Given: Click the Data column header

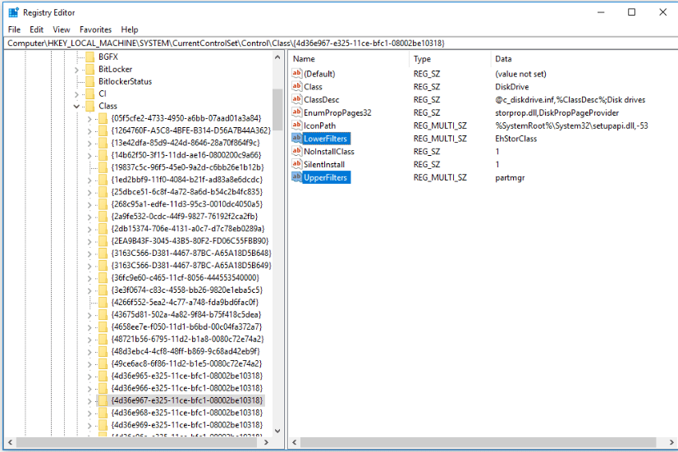Looking at the screenshot, I should (584, 59).
